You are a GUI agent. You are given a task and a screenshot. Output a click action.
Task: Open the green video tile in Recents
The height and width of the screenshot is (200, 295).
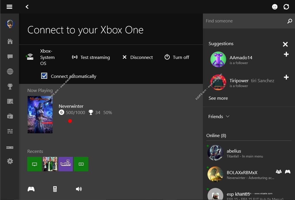click(81, 164)
